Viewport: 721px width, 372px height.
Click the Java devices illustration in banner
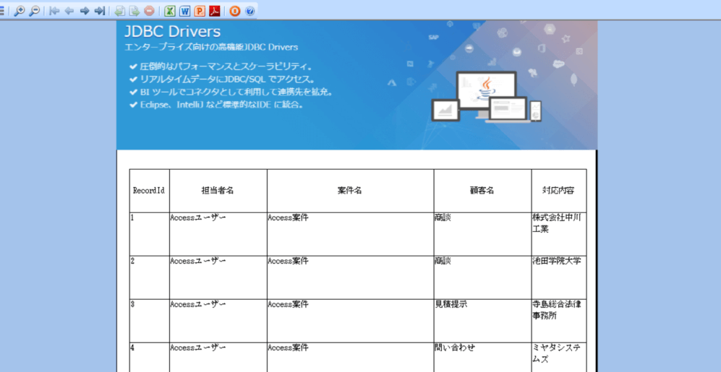coord(486,97)
